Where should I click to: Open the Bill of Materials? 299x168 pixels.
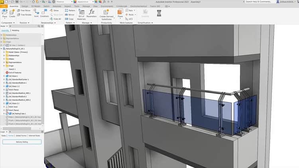point(81,14)
